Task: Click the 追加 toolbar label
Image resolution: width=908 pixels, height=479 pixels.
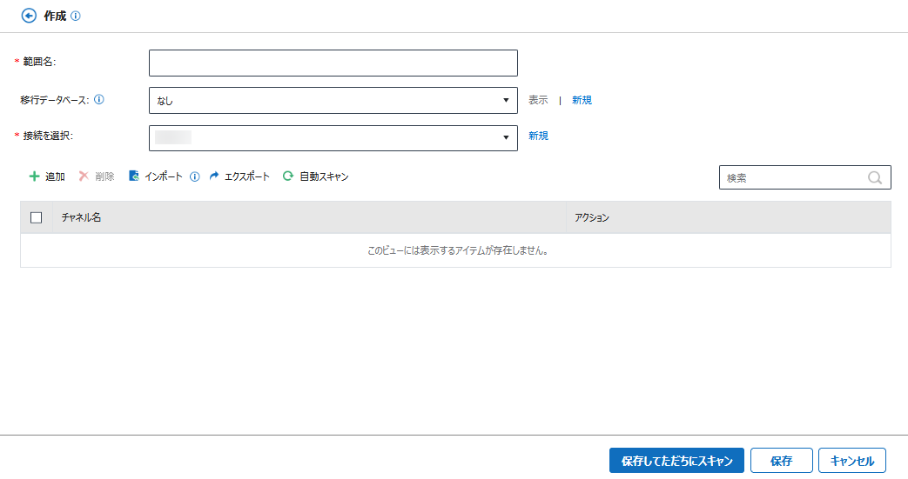Action: (x=55, y=176)
